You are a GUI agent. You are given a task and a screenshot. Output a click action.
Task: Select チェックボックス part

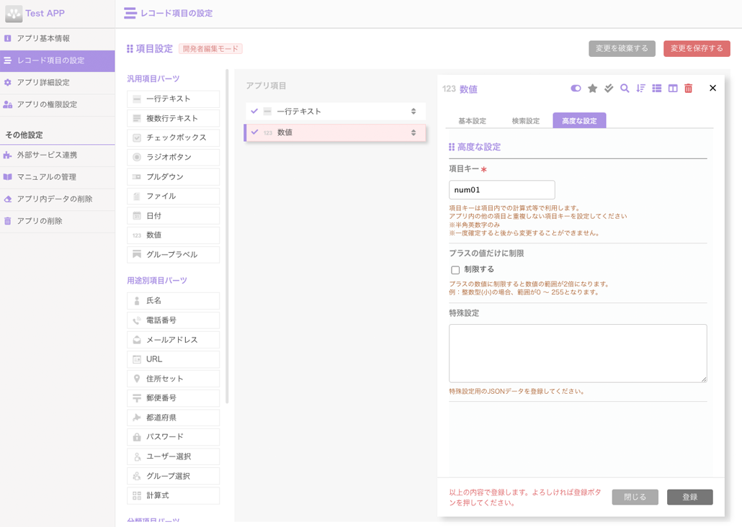point(173,138)
